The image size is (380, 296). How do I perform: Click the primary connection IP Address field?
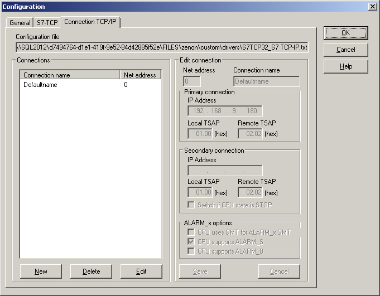point(225,111)
